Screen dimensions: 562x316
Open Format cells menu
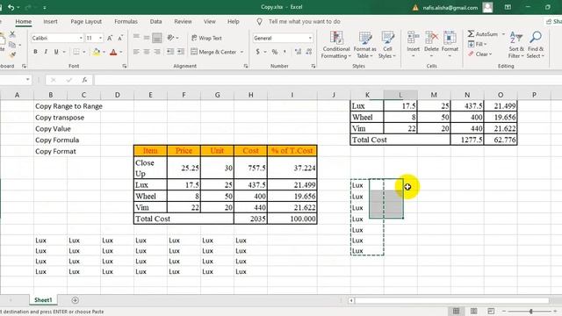450,45
